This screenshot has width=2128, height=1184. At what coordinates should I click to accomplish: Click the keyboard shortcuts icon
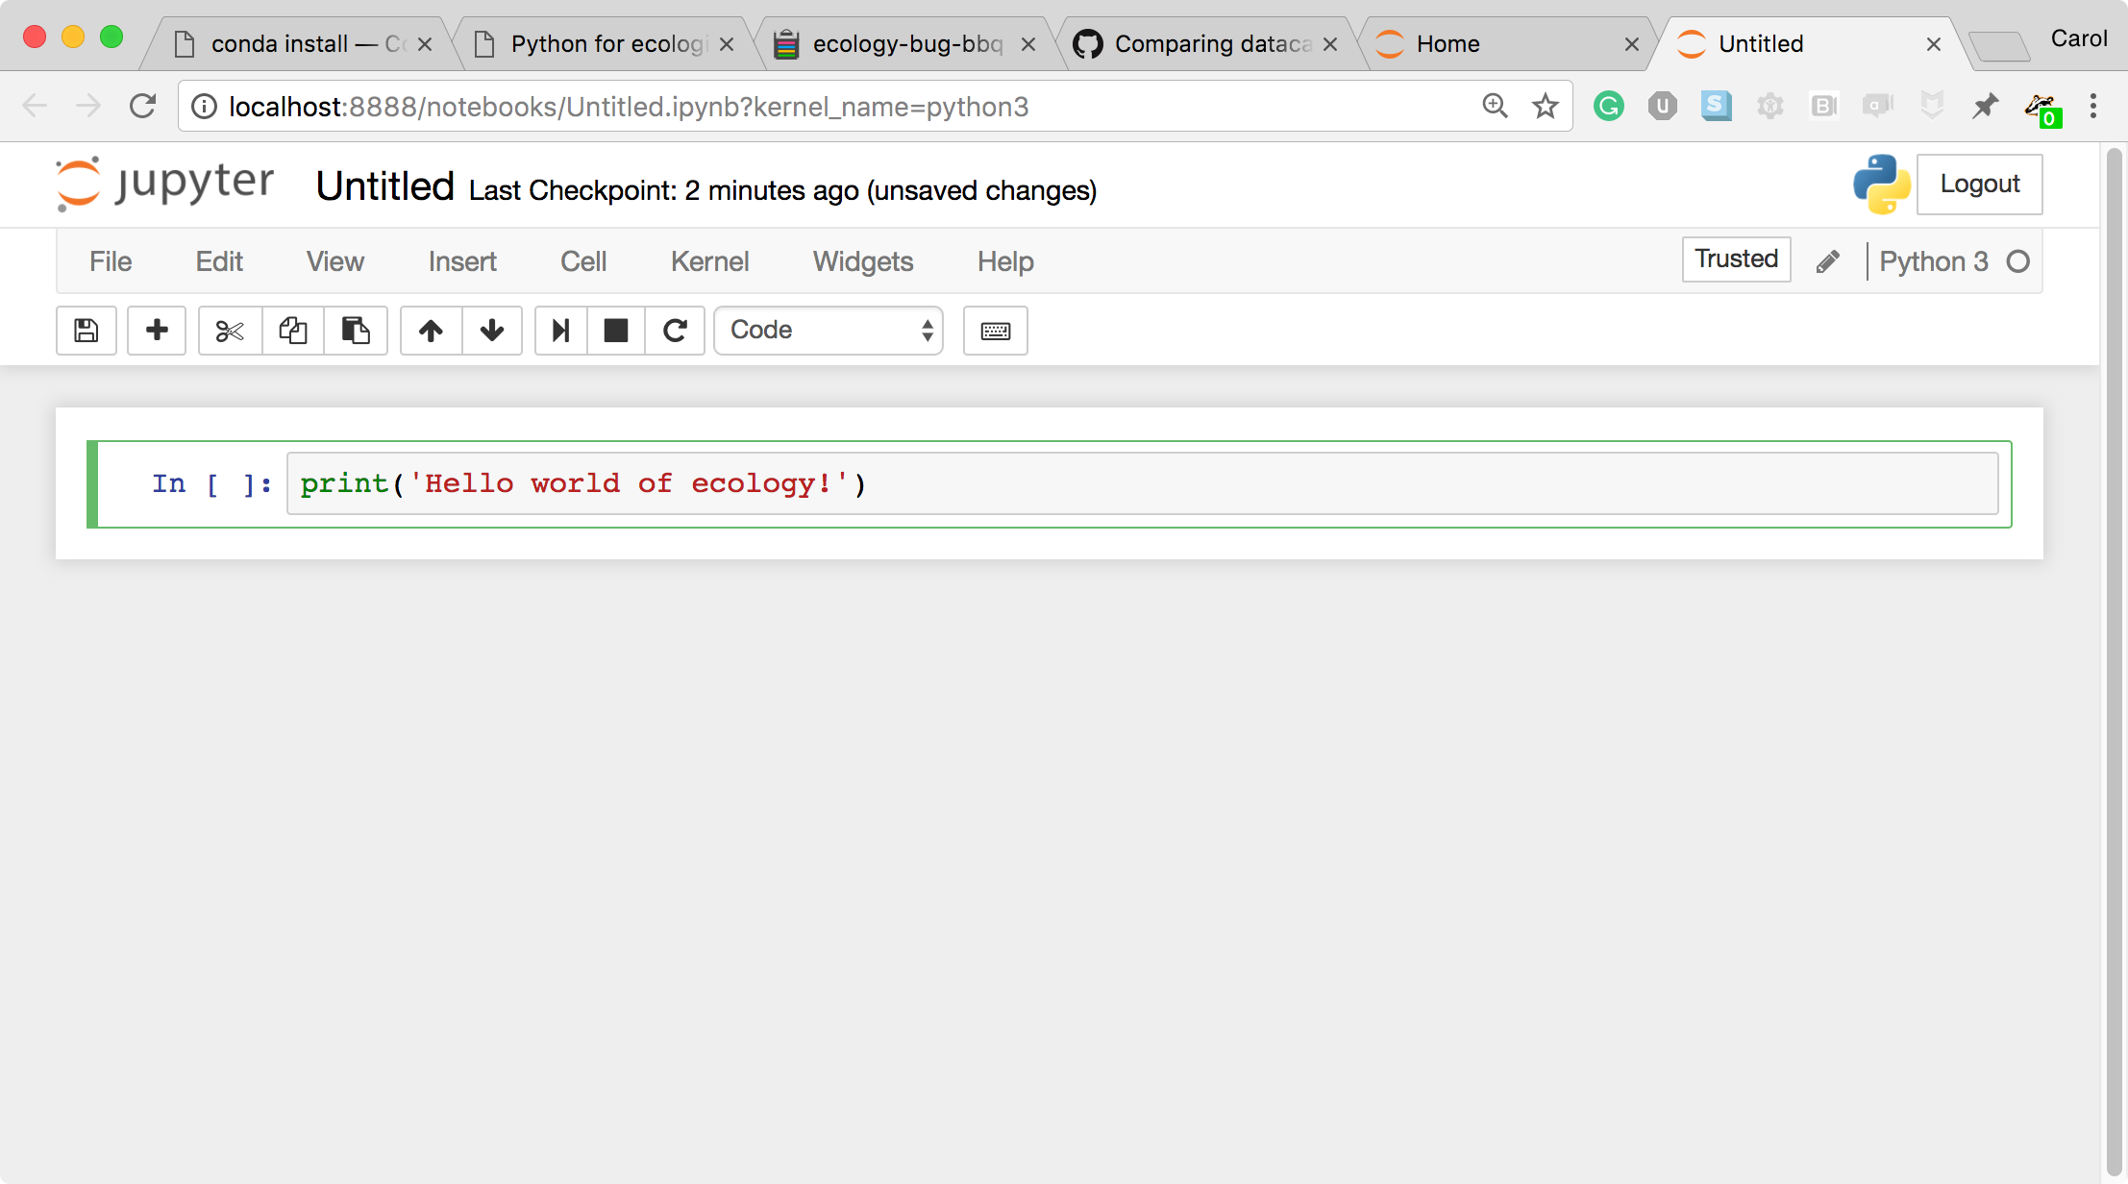click(x=996, y=330)
